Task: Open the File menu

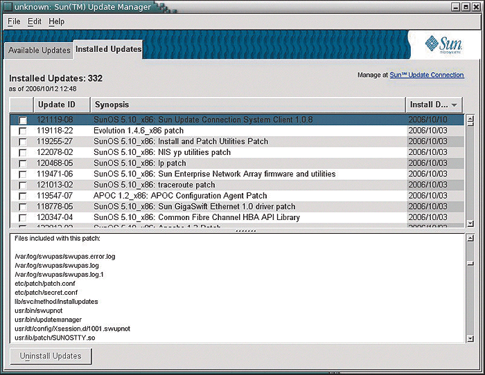Action: (x=14, y=21)
